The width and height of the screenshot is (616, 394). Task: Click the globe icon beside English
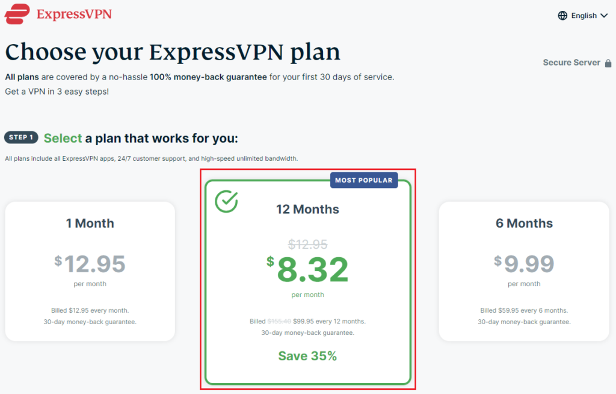point(562,15)
